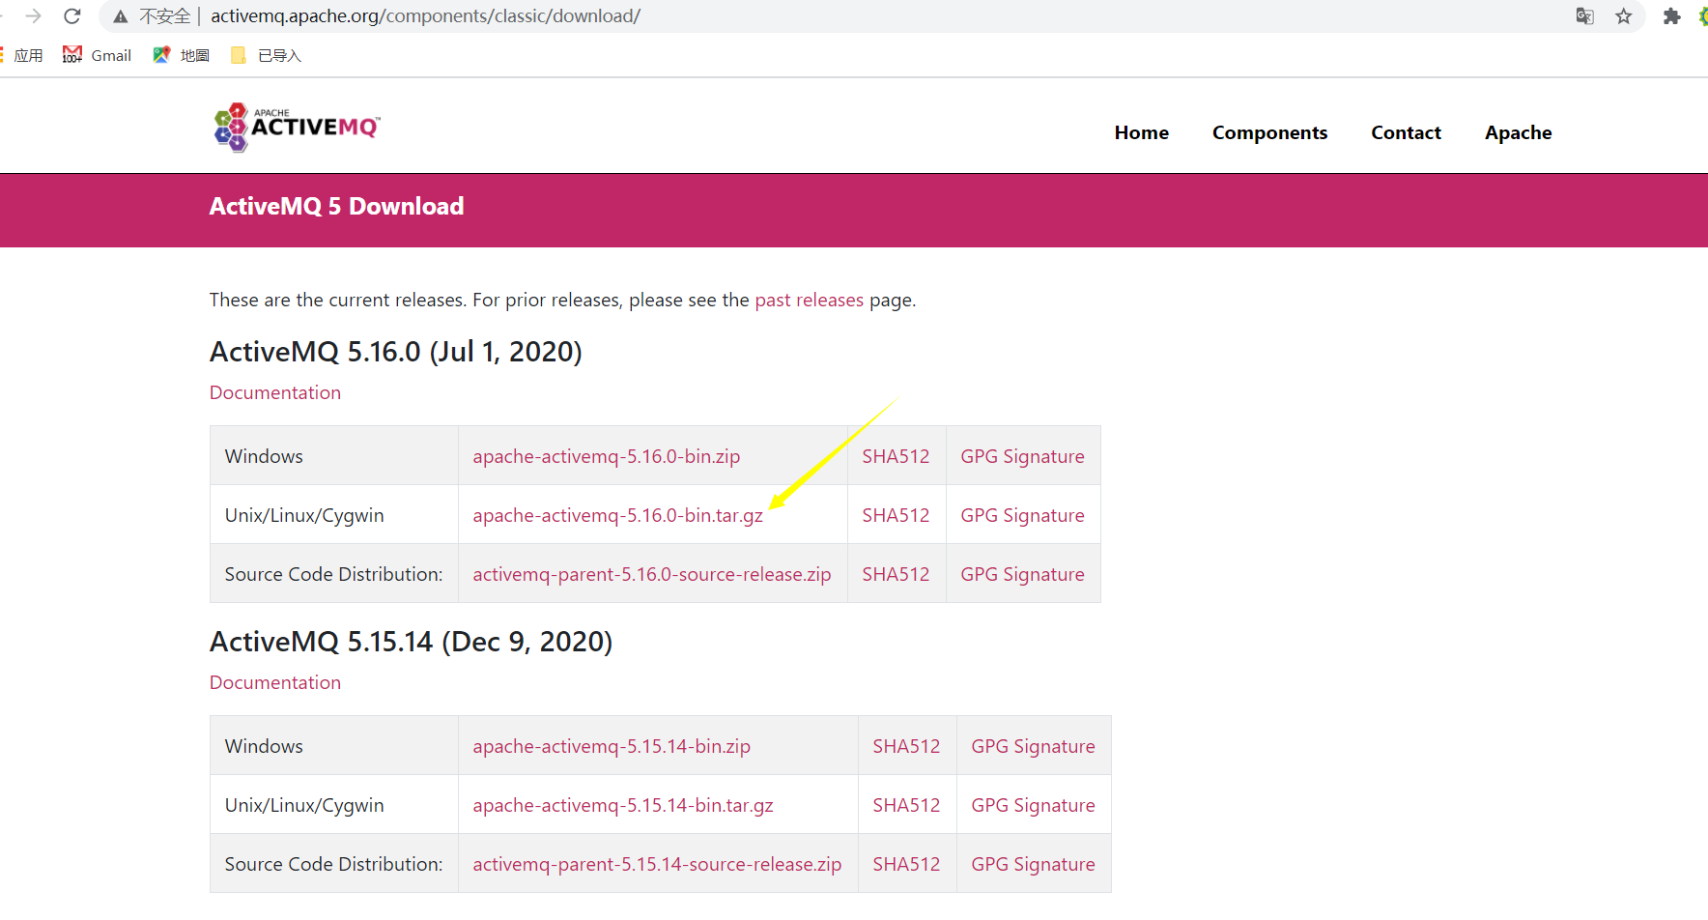Download activemq-parent-5.15.14-source-release.zip
The image size is (1708, 920).
coord(657,864)
